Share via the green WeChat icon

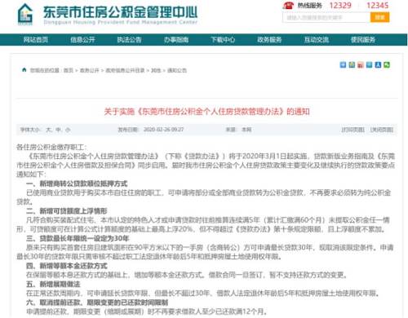387,64
